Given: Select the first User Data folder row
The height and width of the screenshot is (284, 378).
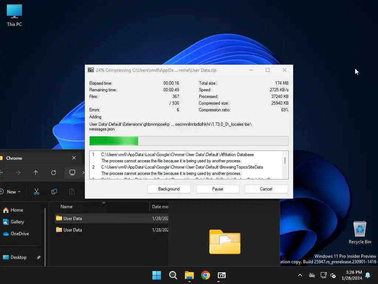Looking at the screenshot, I should point(111,218).
